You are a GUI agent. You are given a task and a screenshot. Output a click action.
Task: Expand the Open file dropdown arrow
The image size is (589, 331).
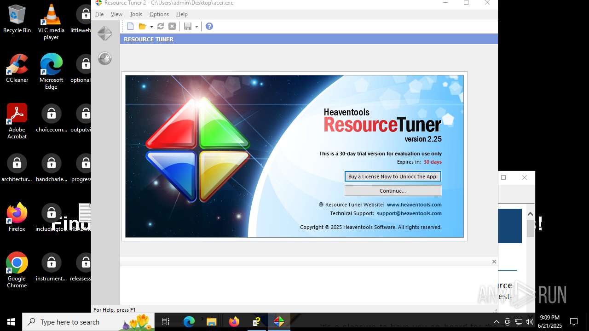pyautogui.click(x=151, y=27)
